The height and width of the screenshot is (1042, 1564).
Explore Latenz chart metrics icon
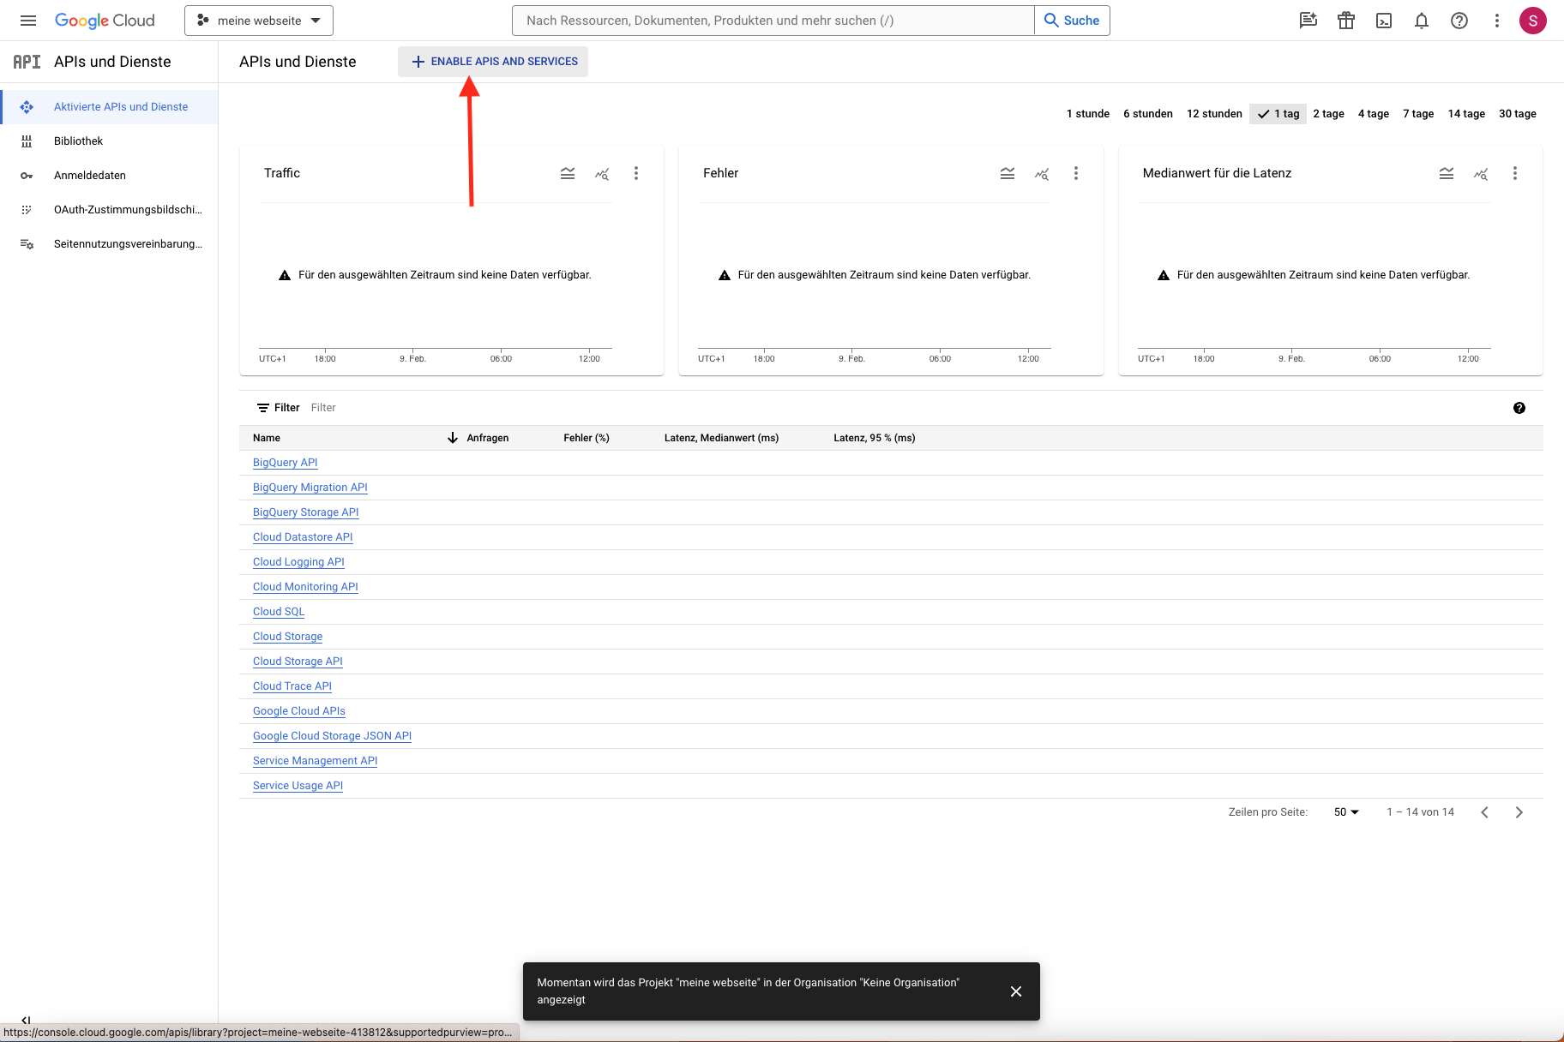tap(1481, 173)
